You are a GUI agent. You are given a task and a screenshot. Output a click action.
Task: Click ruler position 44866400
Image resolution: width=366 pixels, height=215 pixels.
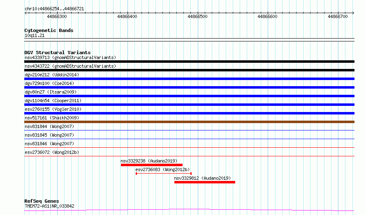pos(127,16)
